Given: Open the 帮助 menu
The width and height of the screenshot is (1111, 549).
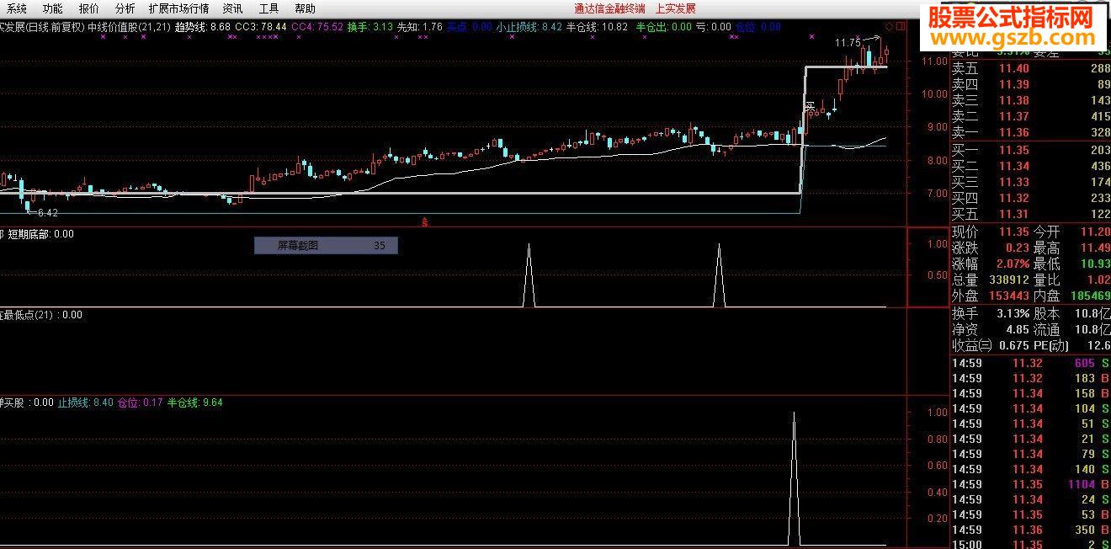Looking at the screenshot, I should pos(305,8).
